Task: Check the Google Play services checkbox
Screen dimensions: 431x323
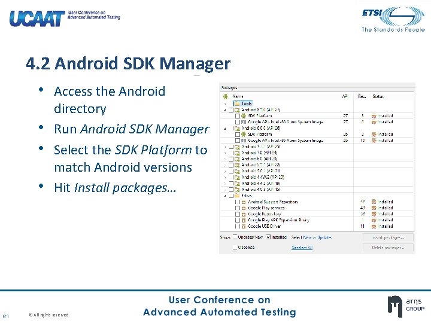Action: (x=238, y=208)
